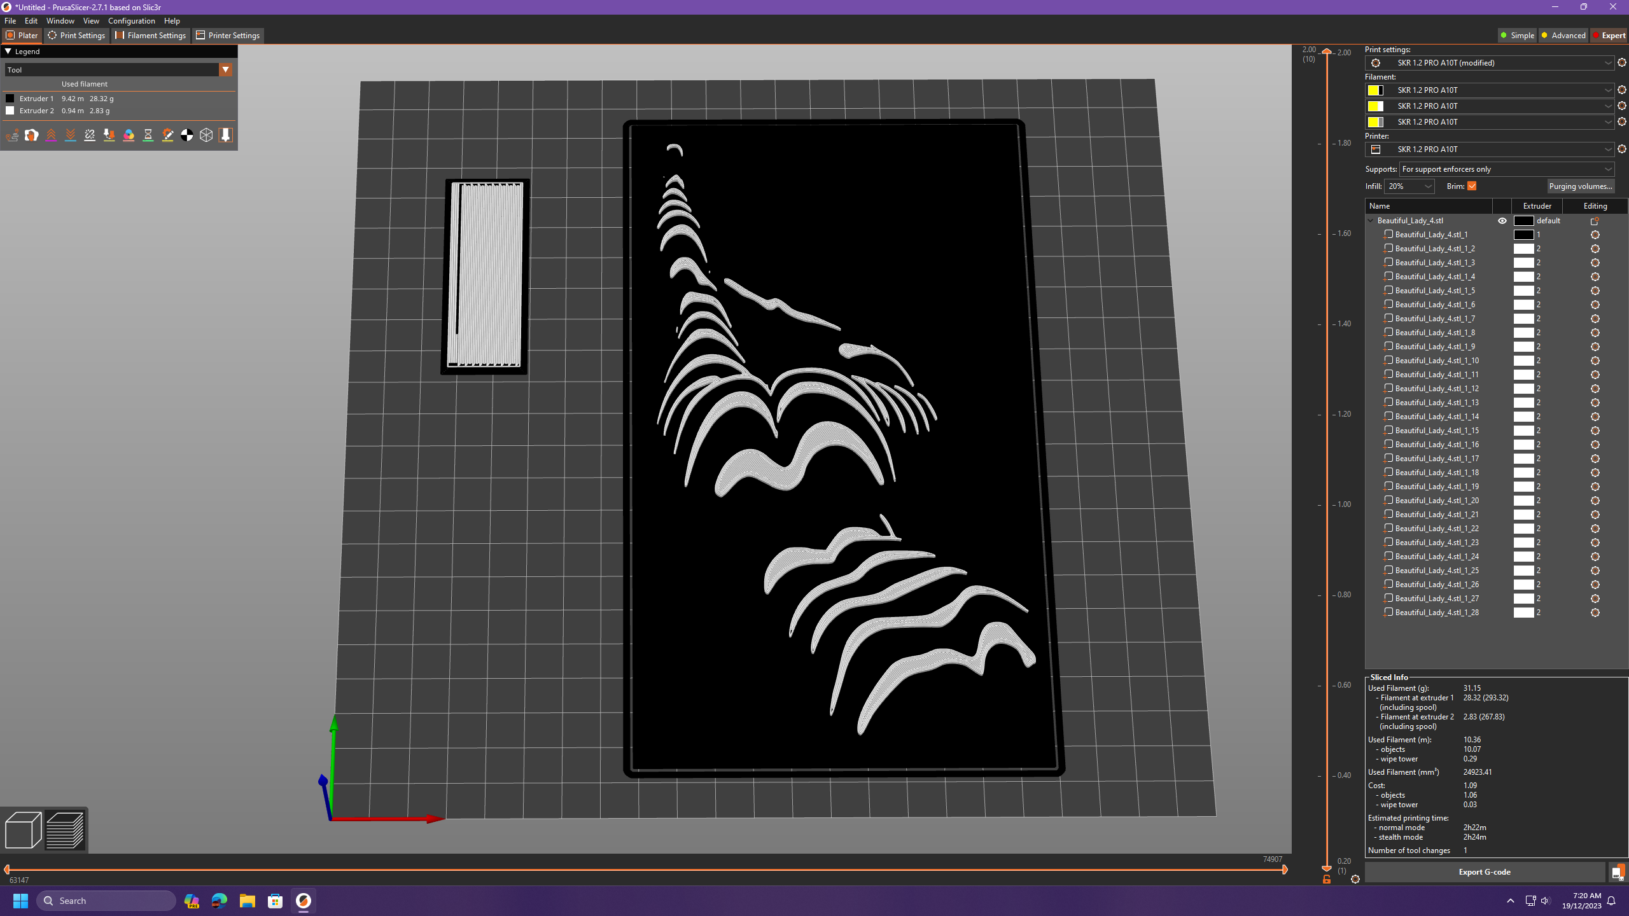Toggle center of gravity icon in legend

tap(186, 135)
